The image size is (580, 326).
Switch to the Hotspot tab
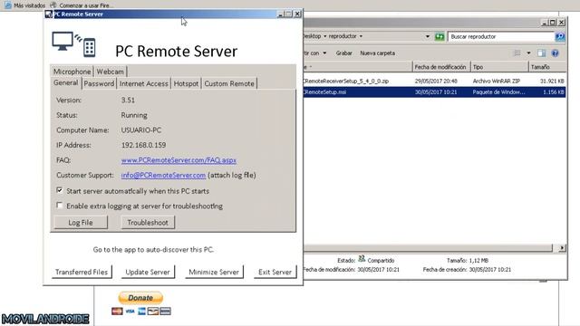(186, 83)
